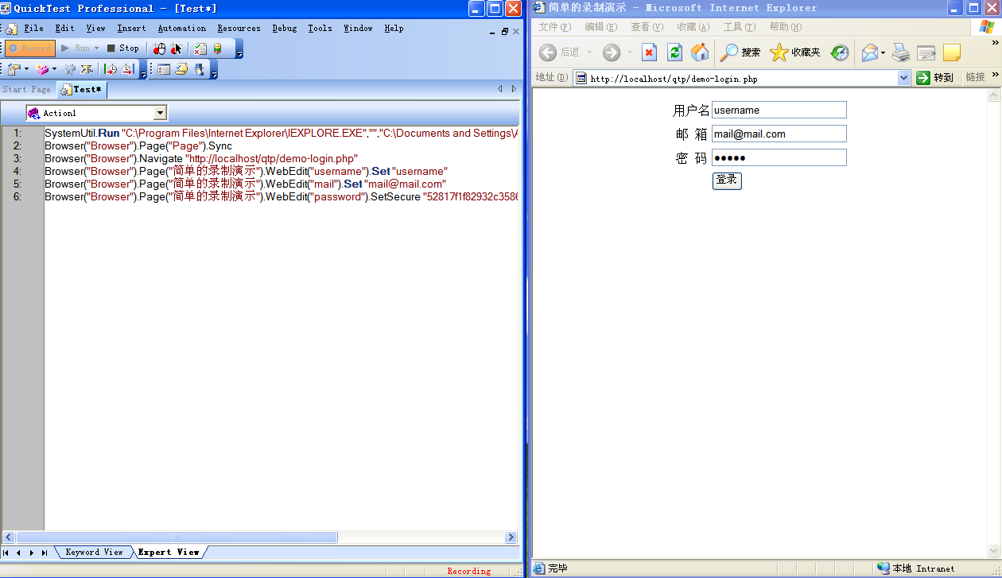Open the Automation menu
Screen dimensions: 1002x578
click(x=181, y=28)
